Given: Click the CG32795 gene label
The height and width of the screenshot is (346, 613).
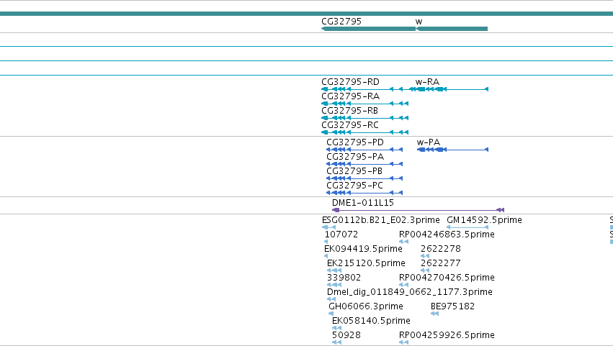Looking at the screenshot, I should coord(341,22).
